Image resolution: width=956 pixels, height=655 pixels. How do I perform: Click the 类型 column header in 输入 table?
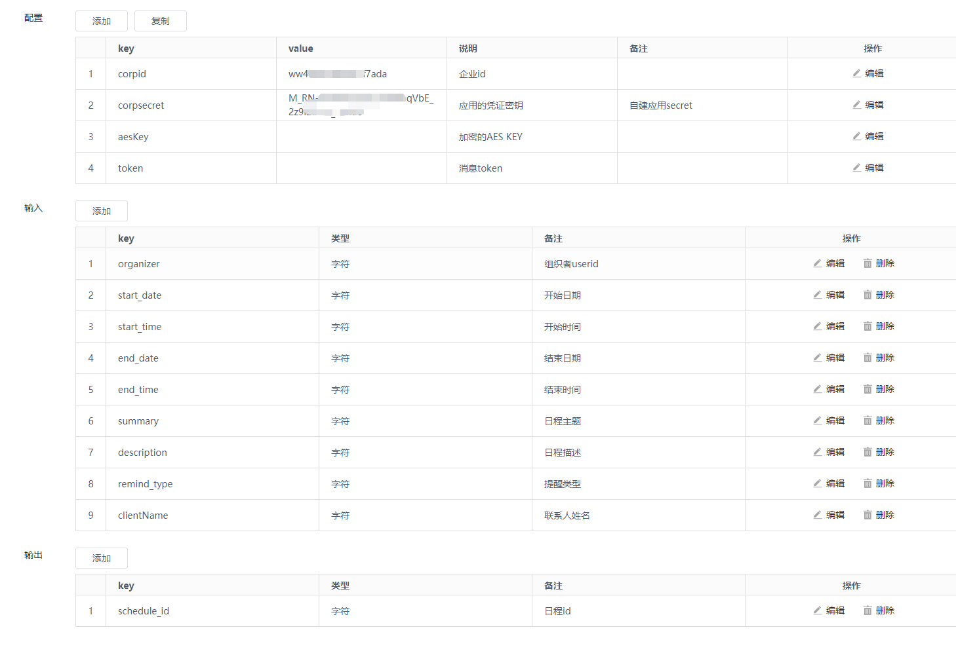(426, 238)
